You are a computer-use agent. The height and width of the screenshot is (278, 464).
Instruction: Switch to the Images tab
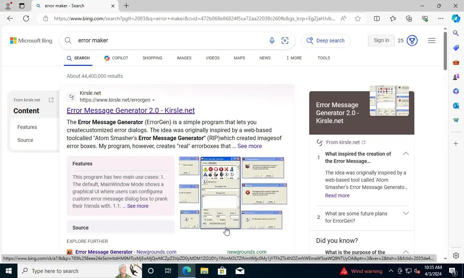184,58
